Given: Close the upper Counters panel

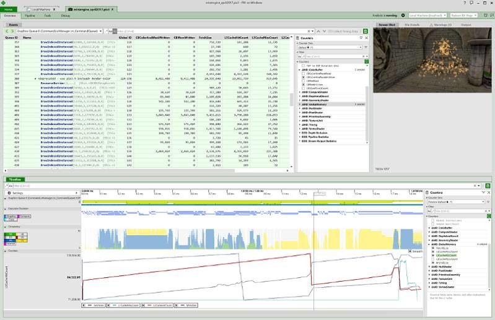Looking at the screenshot, I should 366,38.
